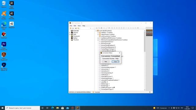Click the magnifier find icon in the toolbar
This screenshot has height=110, width=196.
tap(78, 28)
